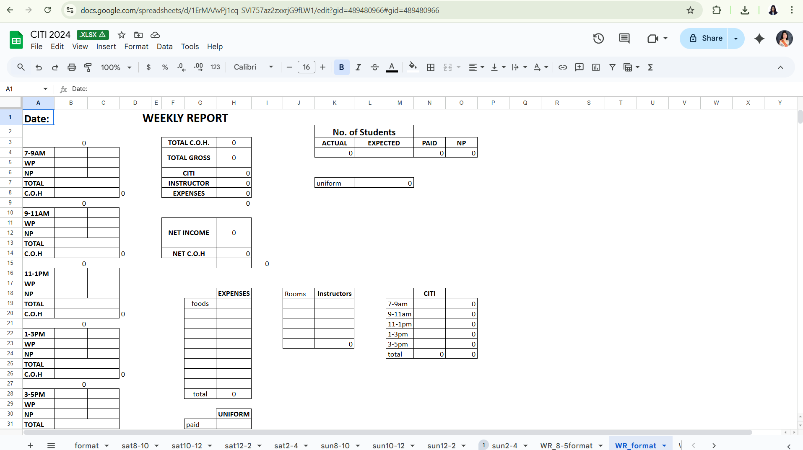Image resolution: width=803 pixels, height=450 pixels.
Task: Click the print icon
Action: point(72,67)
